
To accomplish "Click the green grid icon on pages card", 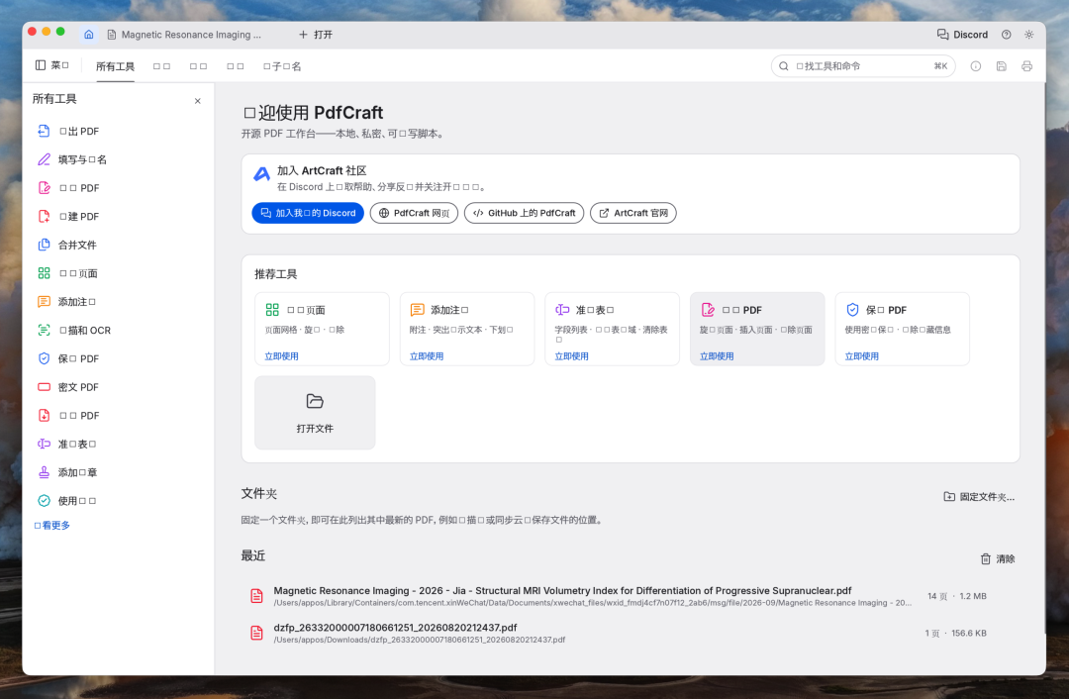I will (272, 310).
